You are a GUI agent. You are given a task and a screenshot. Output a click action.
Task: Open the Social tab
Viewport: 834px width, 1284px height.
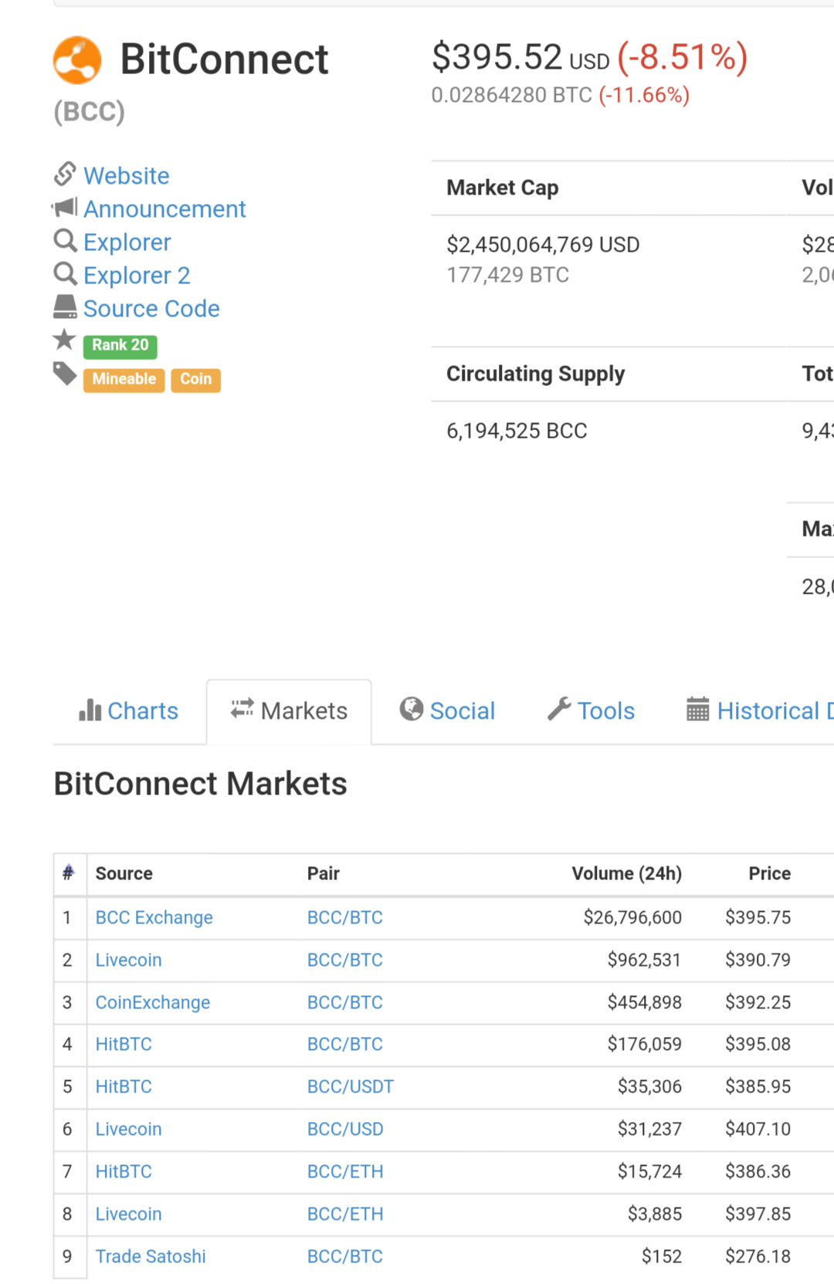point(447,710)
